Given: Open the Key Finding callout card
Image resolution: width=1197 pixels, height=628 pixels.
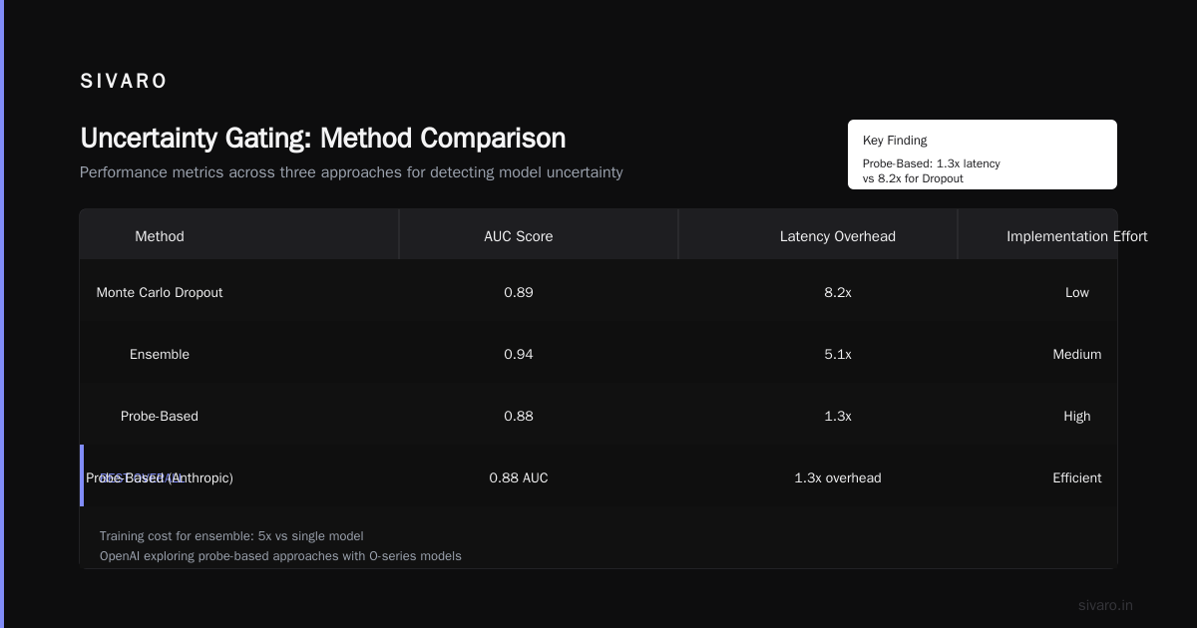Looking at the screenshot, I should pos(983,155).
